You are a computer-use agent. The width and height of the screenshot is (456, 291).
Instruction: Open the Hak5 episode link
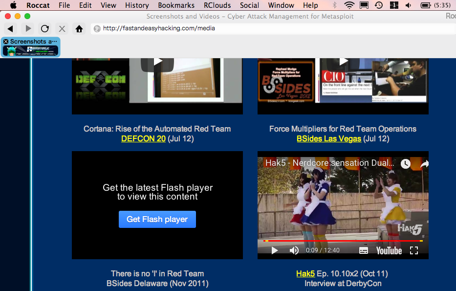click(305, 273)
